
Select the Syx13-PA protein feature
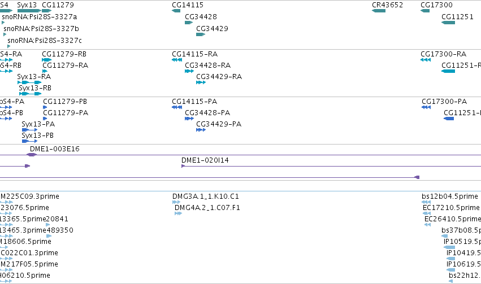point(30,130)
